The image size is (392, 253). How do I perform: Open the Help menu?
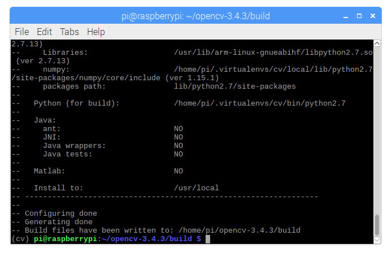96,32
